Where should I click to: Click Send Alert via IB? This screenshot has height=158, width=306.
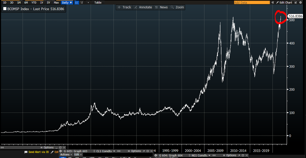point(37,152)
